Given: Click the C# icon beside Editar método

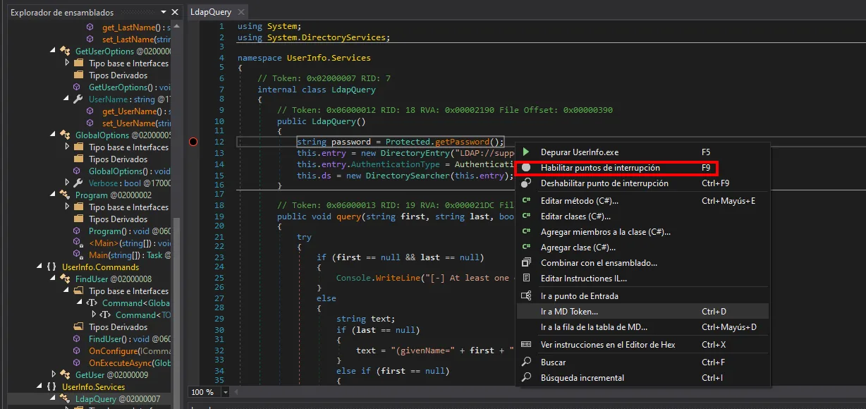Looking at the screenshot, I should (525, 201).
